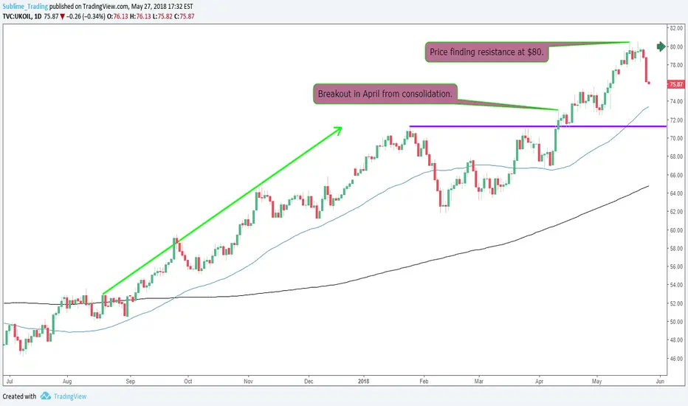688x406 pixels.
Task: Open the Sublime_Trading author link
Action: pyautogui.click(x=25, y=7)
